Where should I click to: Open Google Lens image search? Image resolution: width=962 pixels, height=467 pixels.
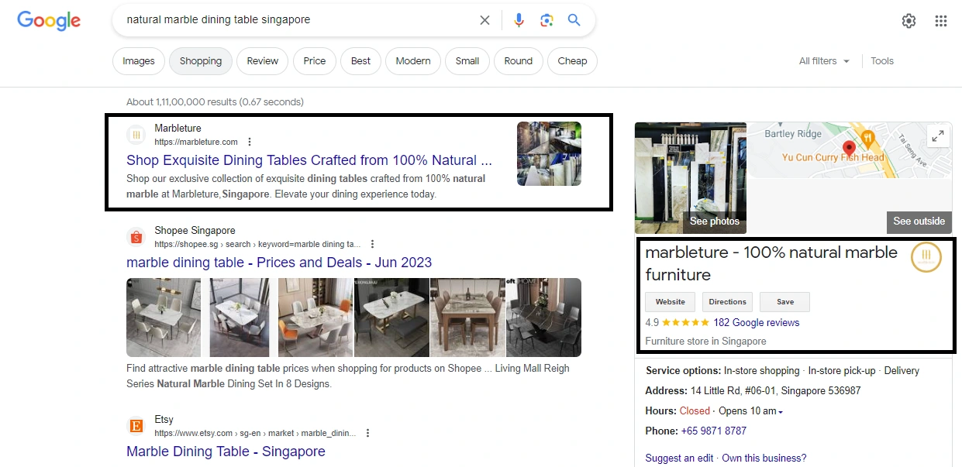(x=547, y=20)
